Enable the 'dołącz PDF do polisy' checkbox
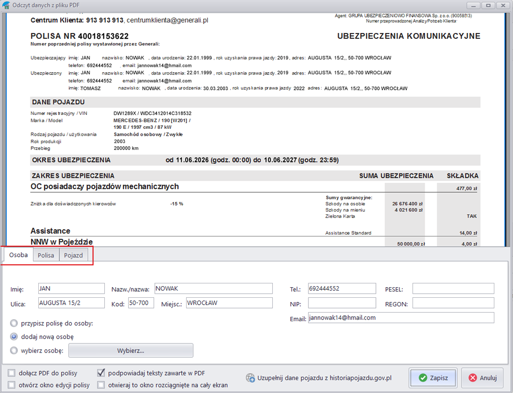Screen dimensions: 513x393 point(12,373)
